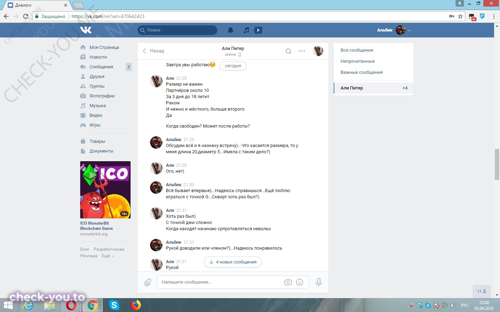Open Друзья in left menu
This screenshot has height=312, width=500.
97,77
